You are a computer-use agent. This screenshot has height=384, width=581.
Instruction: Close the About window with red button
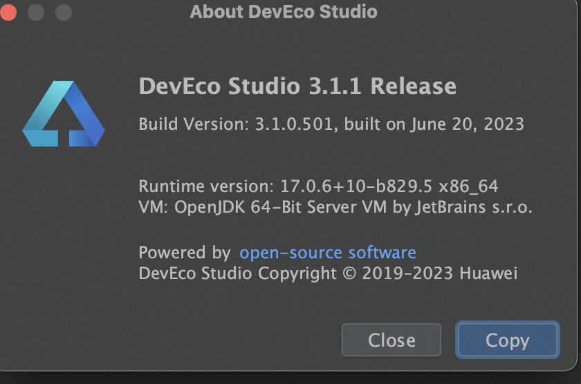click(8, 12)
